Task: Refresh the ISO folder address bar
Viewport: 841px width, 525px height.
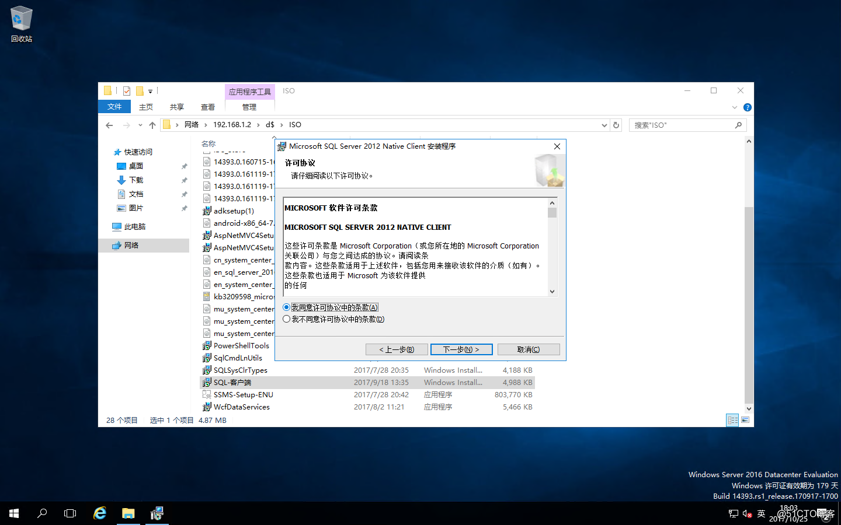Action: point(616,125)
